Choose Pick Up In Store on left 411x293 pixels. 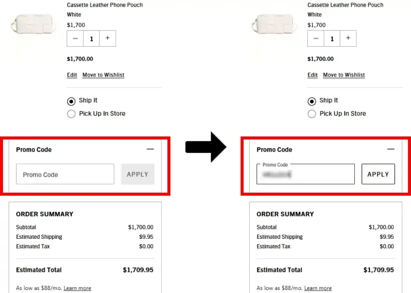point(71,114)
